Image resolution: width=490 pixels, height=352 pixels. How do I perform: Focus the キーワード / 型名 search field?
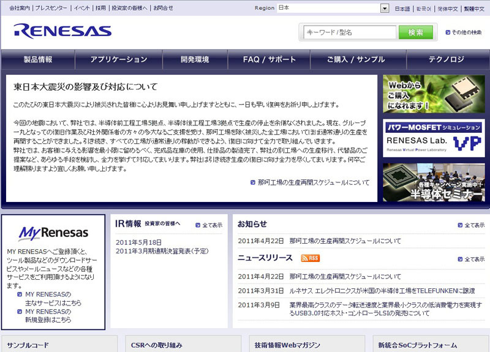tap(350, 32)
